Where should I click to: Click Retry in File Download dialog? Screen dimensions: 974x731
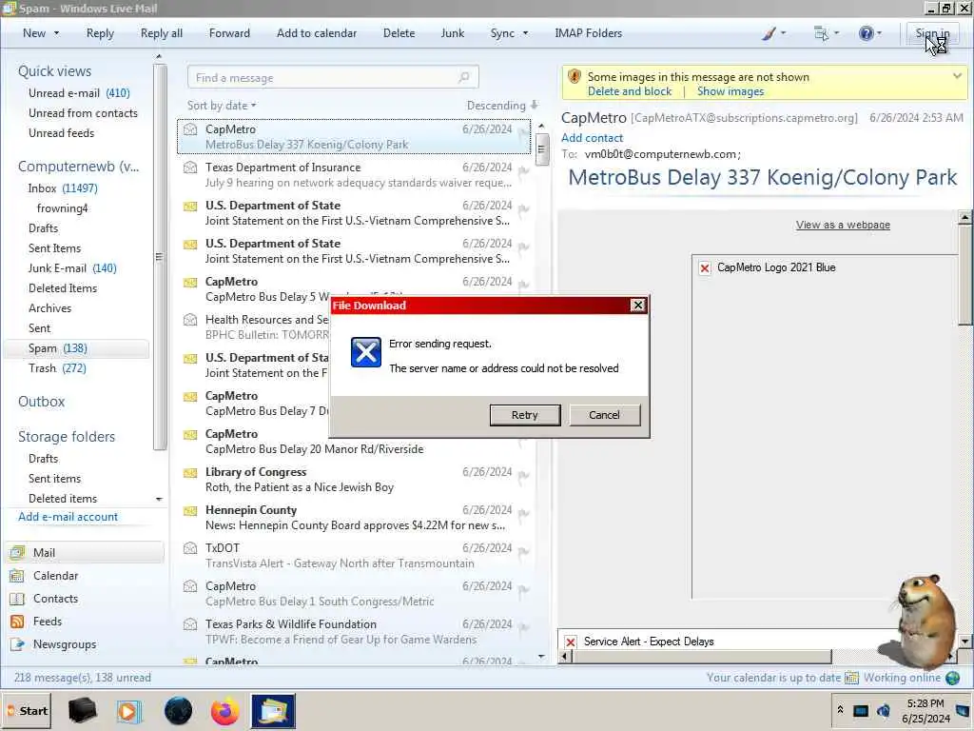[525, 415]
